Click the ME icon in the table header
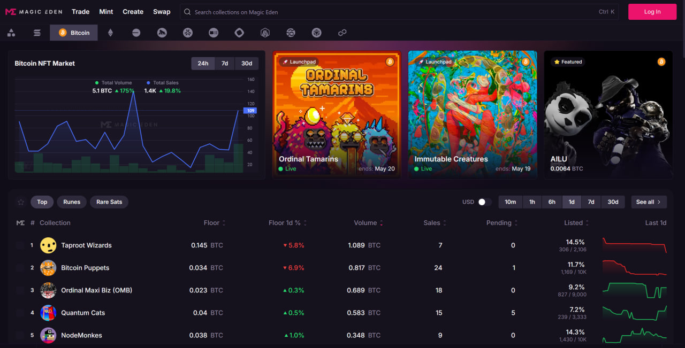 (x=20, y=223)
